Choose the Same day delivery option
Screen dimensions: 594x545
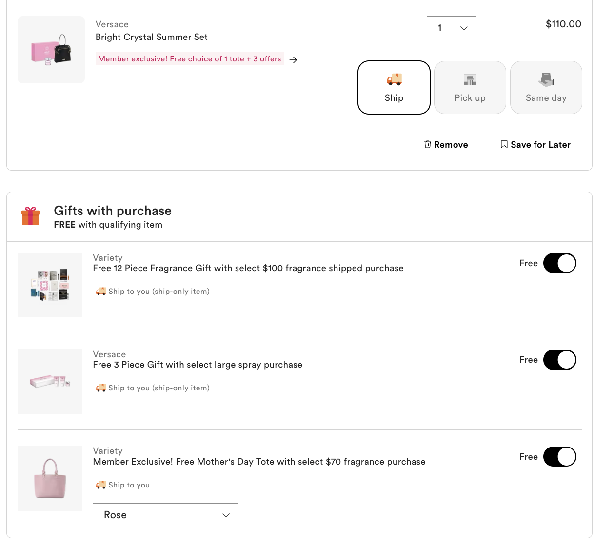coord(546,88)
